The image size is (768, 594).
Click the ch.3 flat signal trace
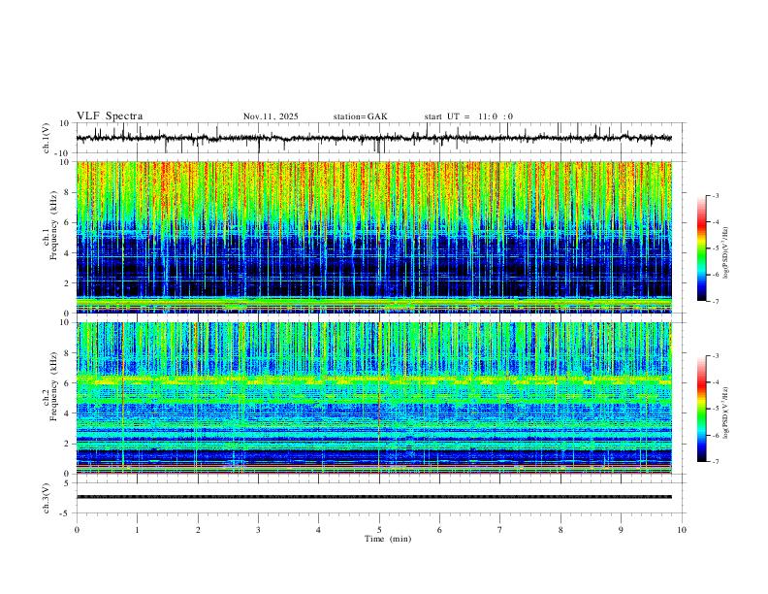pos(373,497)
